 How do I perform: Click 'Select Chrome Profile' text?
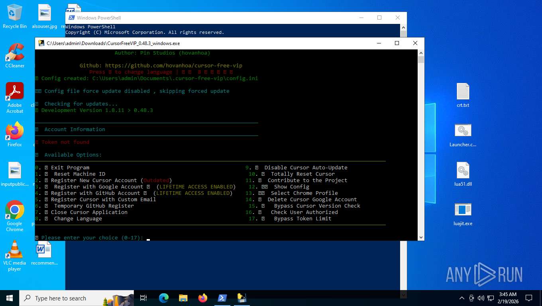pyautogui.click(x=304, y=193)
